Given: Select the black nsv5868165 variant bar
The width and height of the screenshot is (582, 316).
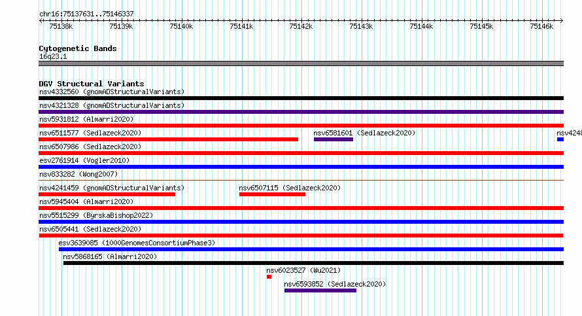Looking at the screenshot, I should pyautogui.click(x=314, y=263).
